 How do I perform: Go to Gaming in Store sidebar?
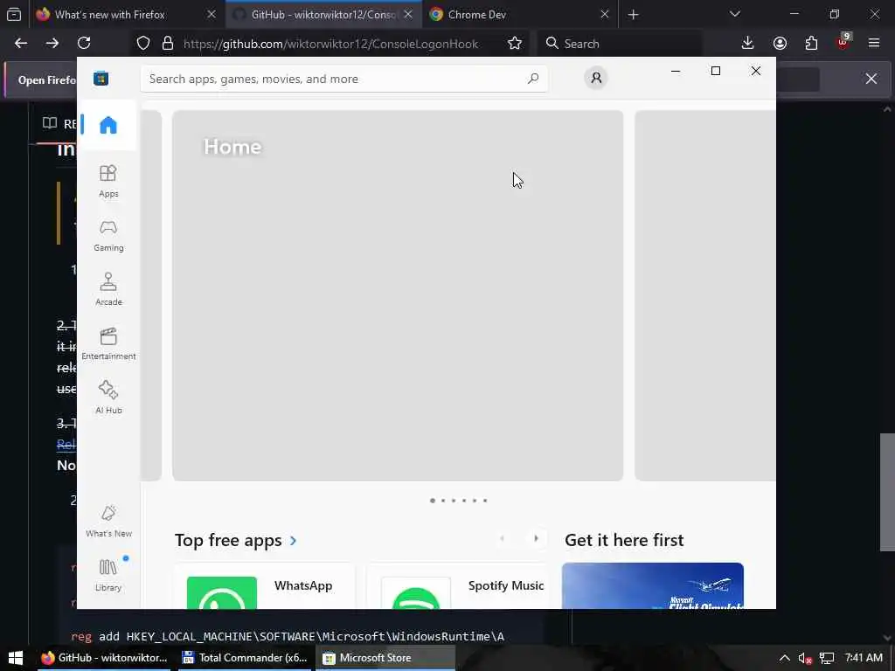click(108, 236)
